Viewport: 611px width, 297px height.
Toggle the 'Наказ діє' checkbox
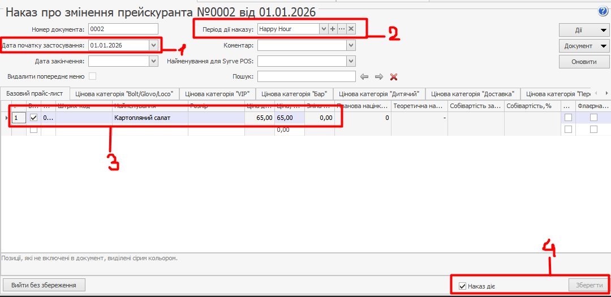pos(463,286)
